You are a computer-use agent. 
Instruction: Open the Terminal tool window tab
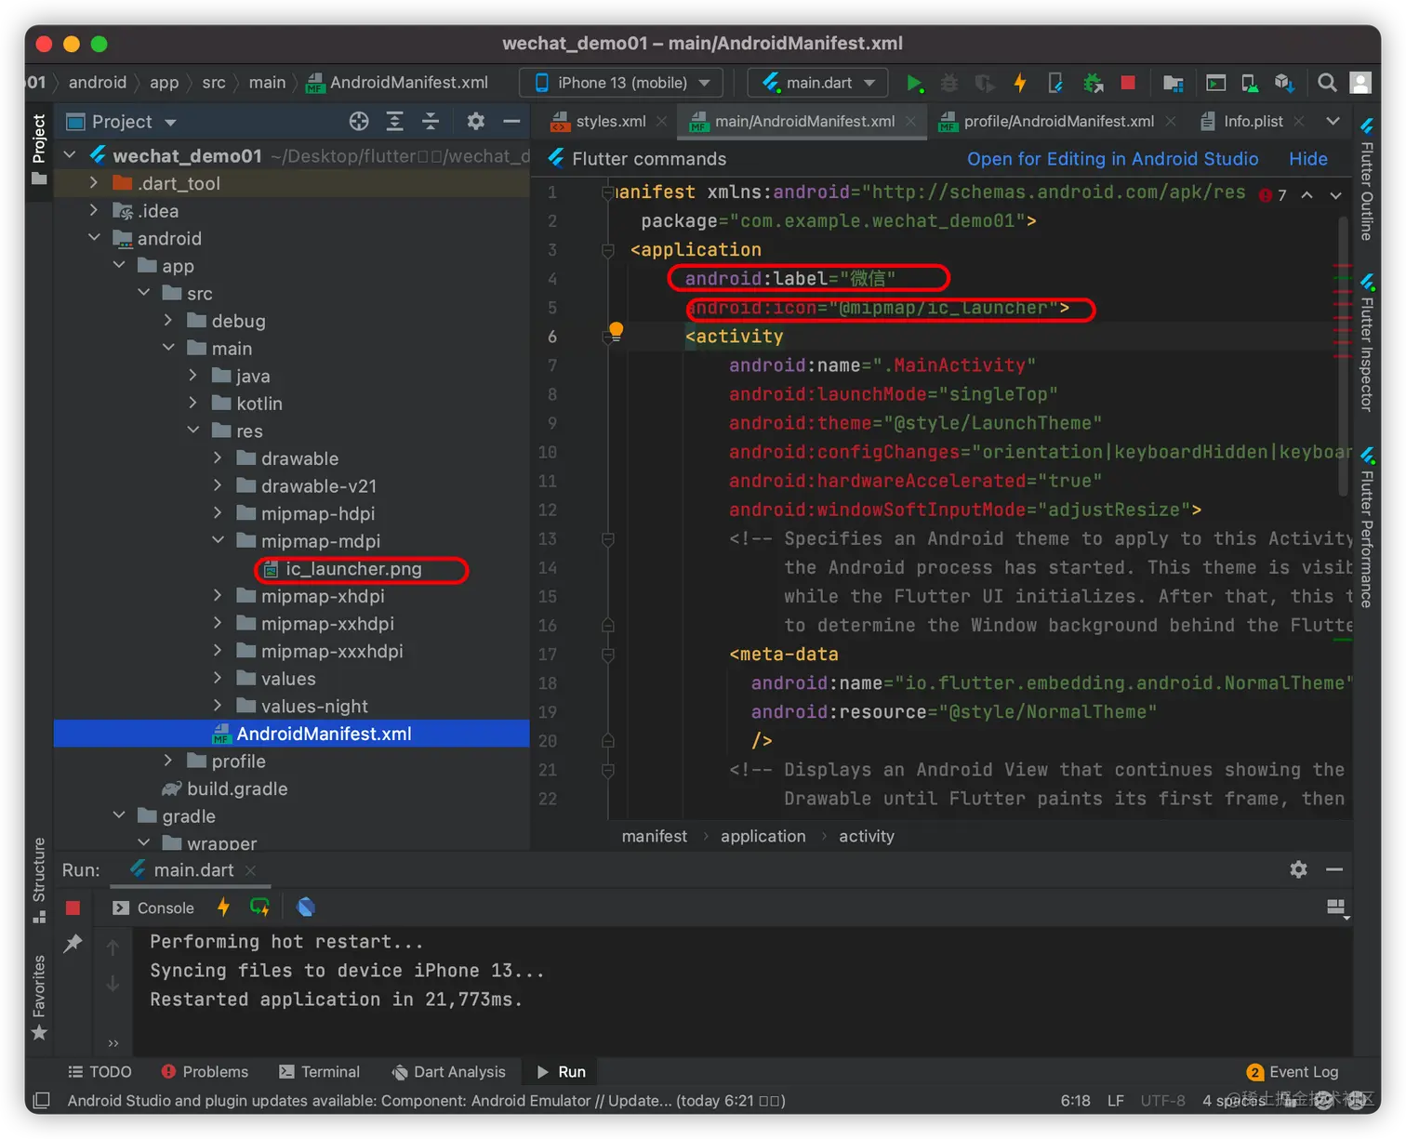point(319,1072)
